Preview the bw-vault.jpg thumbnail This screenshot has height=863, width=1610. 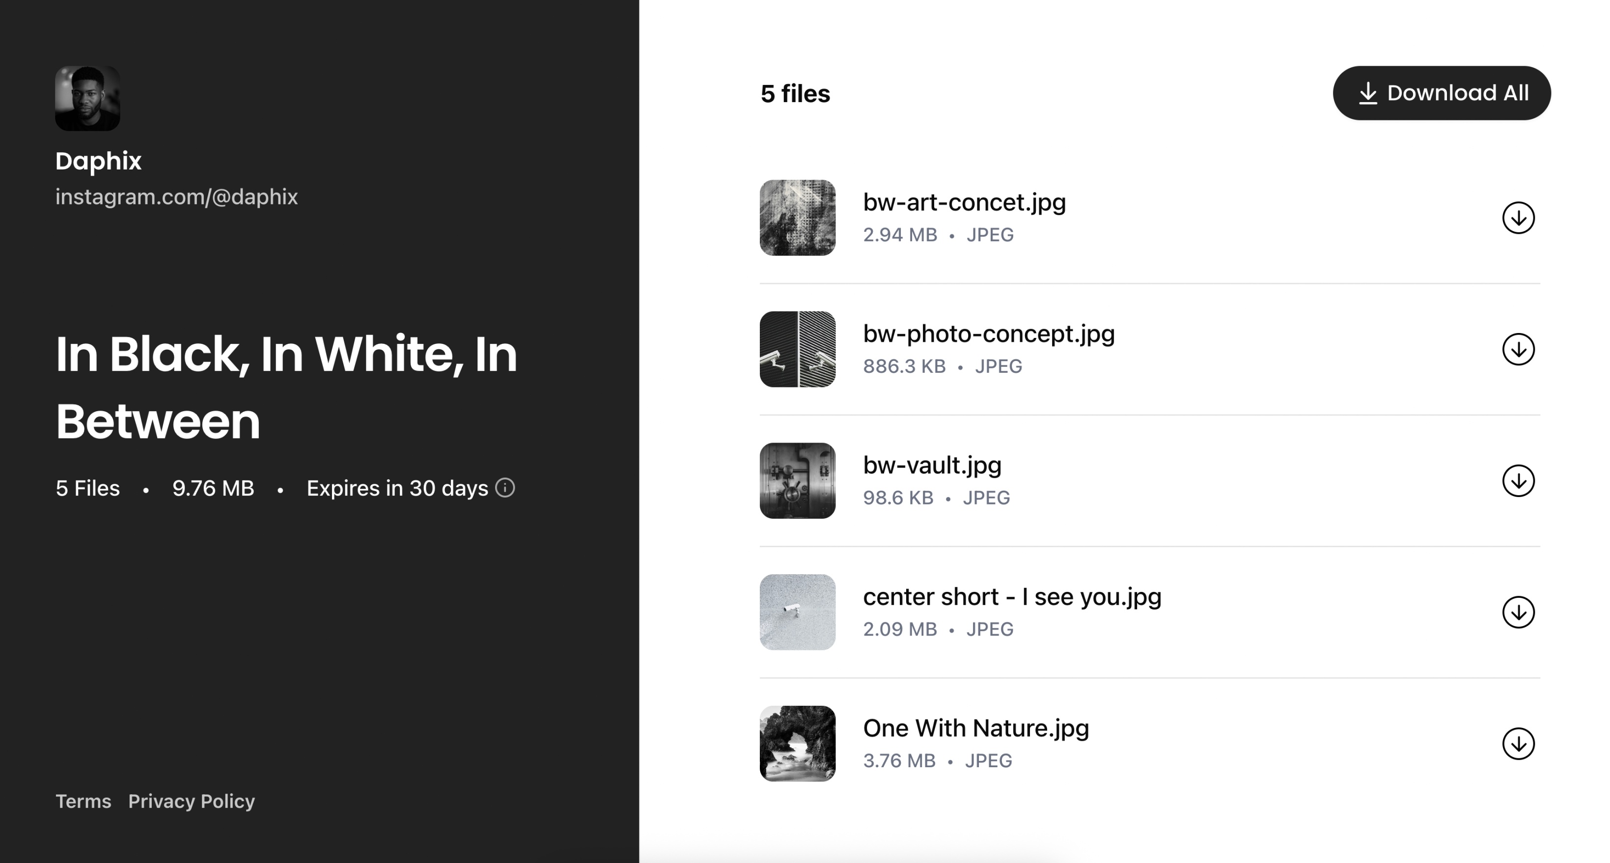coord(797,480)
